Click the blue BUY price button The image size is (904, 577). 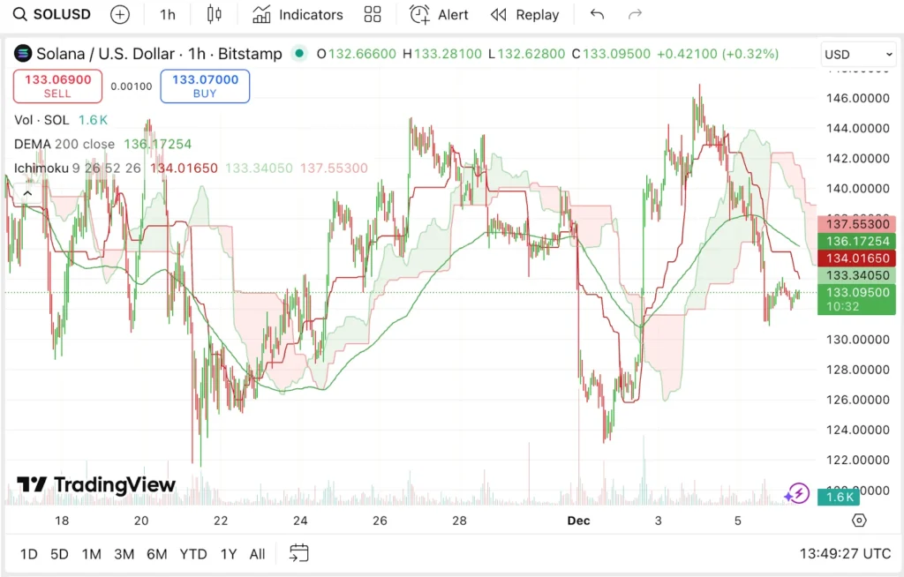pyautogui.click(x=205, y=86)
